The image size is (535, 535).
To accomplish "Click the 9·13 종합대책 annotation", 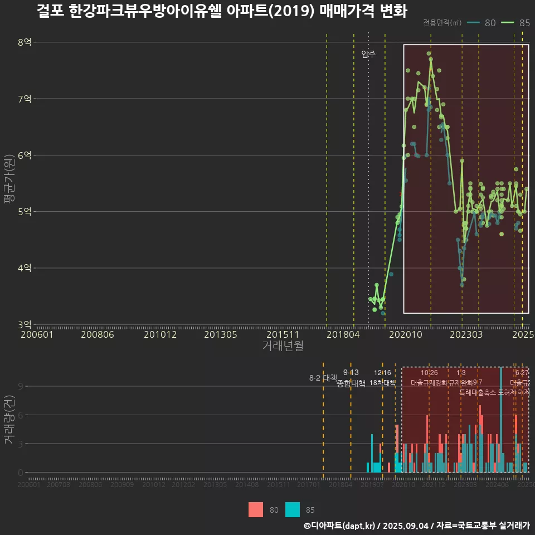I will 351,378.
